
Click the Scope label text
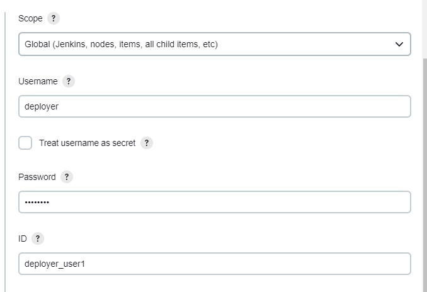coord(30,18)
